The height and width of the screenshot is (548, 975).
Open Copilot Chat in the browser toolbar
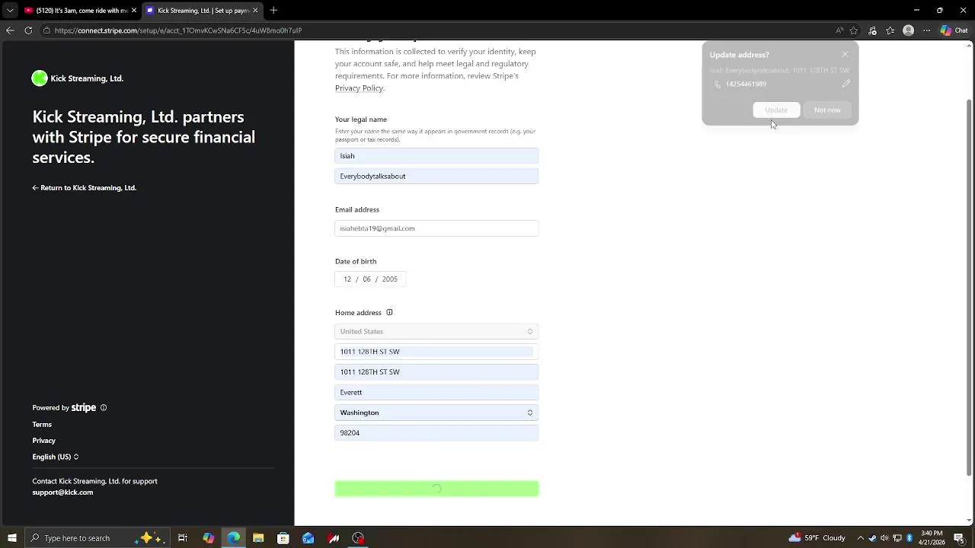[x=954, y=30]
